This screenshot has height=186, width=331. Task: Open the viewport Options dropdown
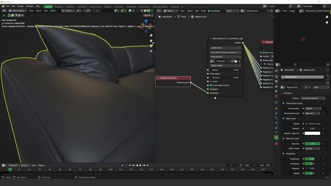148,15
